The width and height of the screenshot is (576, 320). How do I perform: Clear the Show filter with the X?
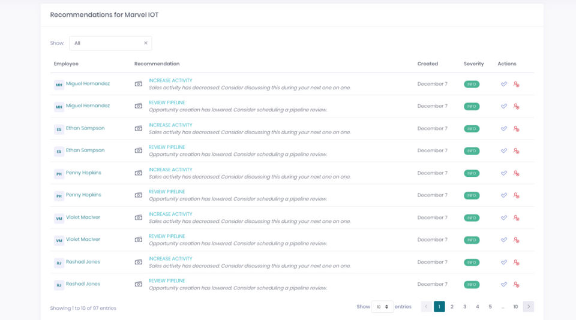tap(145, 43)
